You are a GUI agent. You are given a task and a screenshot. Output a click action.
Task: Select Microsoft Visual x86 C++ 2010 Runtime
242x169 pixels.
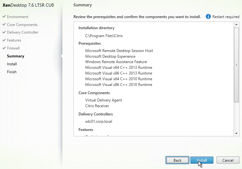click(x=119, y=85)
